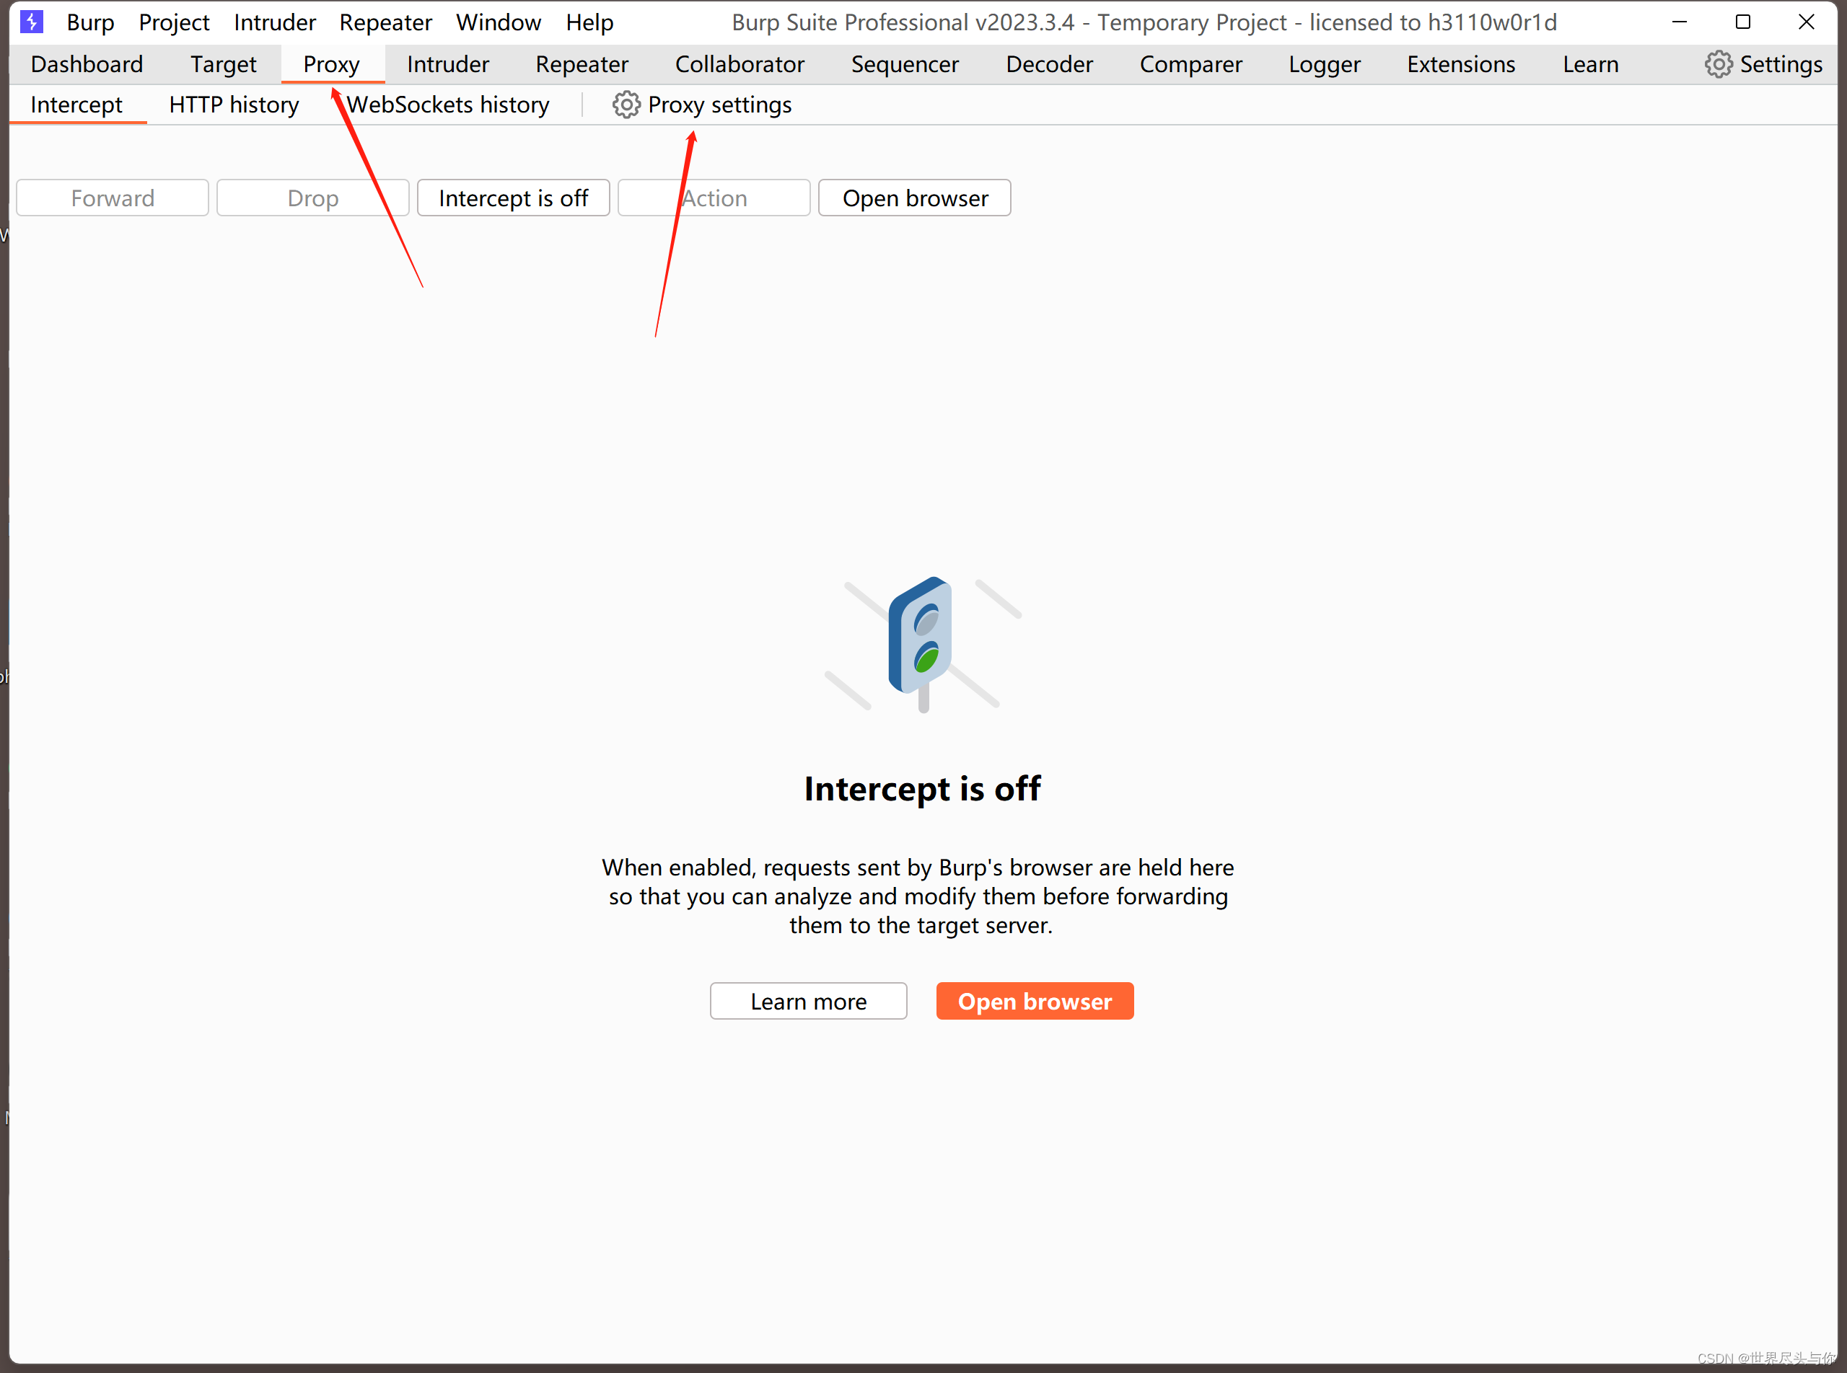Switch to WebSockets history tab
1847x1373 pixels.
tap(449, 102)
